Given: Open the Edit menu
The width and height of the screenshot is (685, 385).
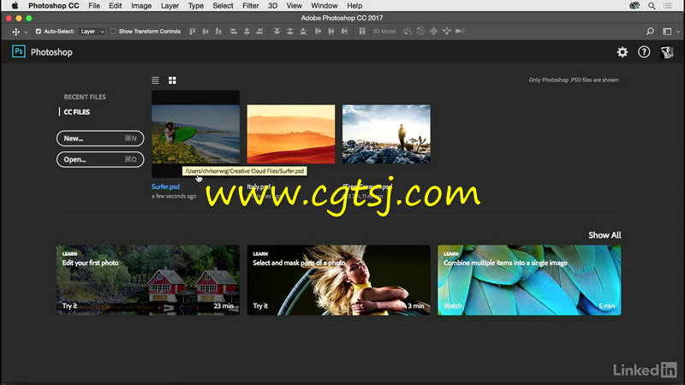Looking at the screenshot, I should coord(116,6).
